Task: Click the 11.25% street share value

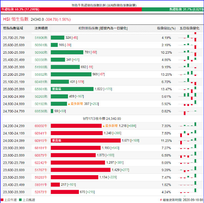Action: (x=166, y=141)
